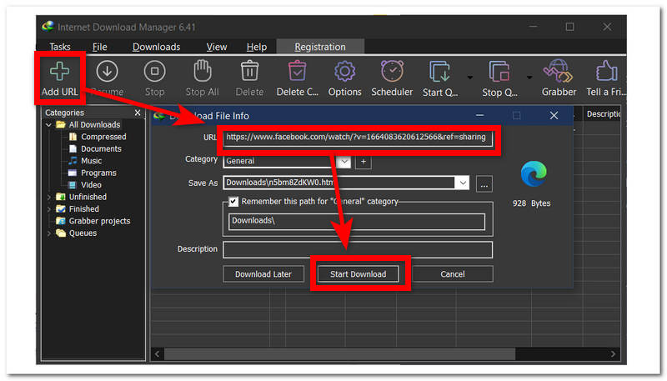Collapse the All Downloads tree node
The width and height of the screenshot is (667, 381).
click(x=49, y=125)
